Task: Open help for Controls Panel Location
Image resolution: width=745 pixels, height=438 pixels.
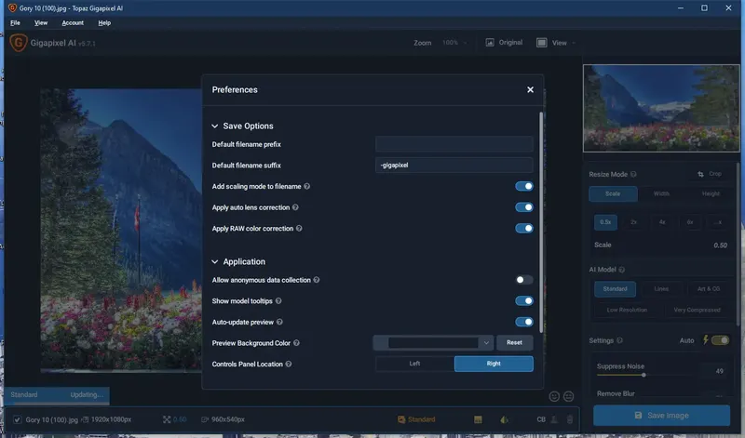Action: [x=289, y=364]
